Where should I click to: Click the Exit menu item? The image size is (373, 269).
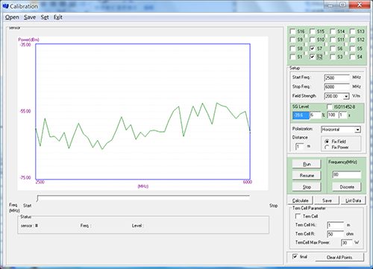pyautogui.click(x=58, y=17)
